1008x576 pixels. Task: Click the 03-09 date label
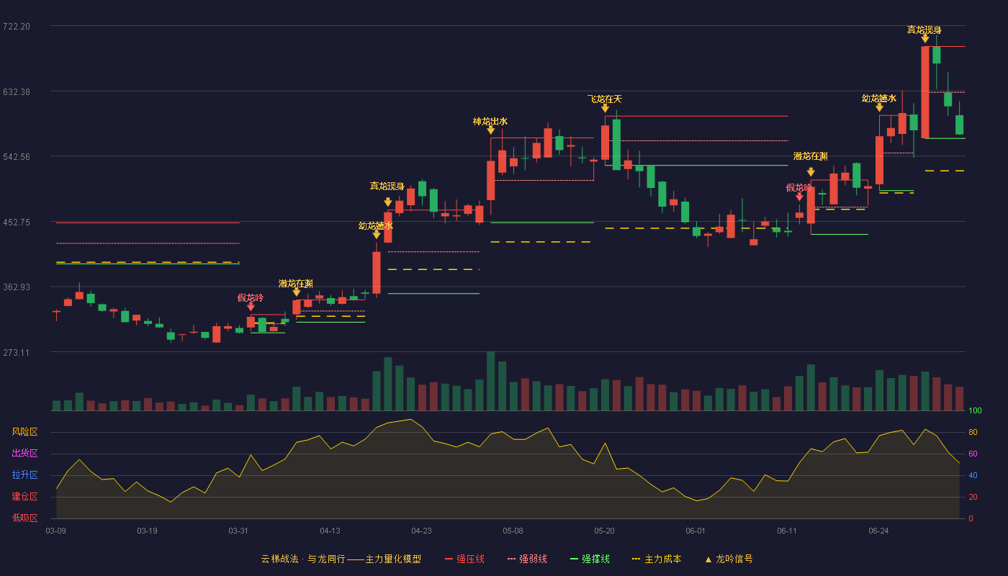click(x=55, y=531)
